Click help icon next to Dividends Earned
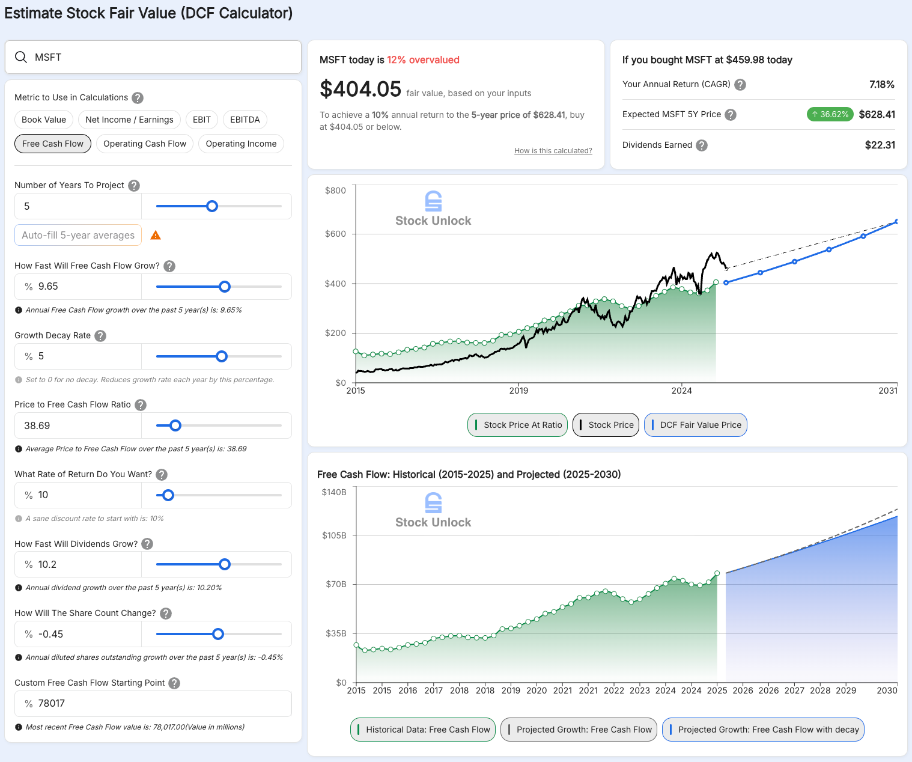This screenshot has width=912, height=762. tap(702, 145)
